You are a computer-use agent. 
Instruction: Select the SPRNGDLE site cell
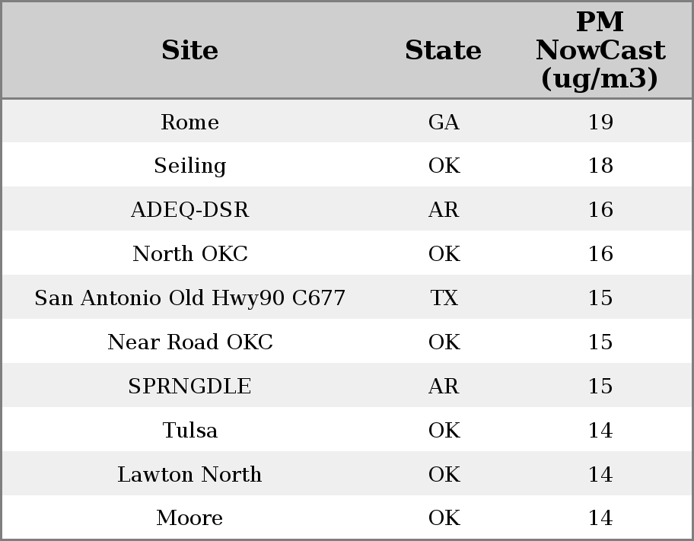point(189,386)
